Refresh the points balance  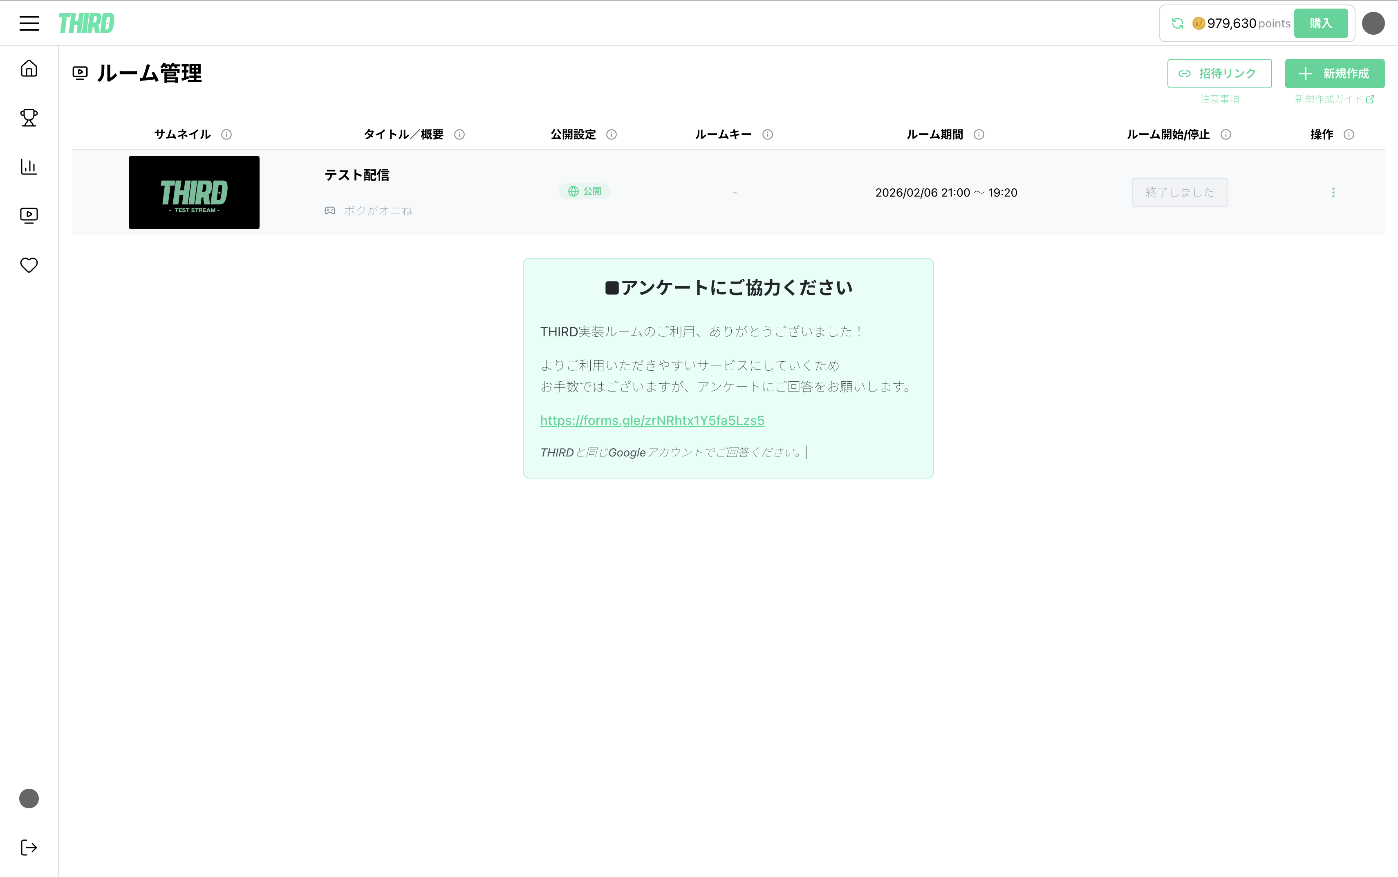1178,23
